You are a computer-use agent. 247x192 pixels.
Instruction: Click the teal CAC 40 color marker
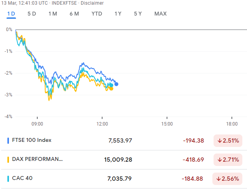[x=8, y=179]
